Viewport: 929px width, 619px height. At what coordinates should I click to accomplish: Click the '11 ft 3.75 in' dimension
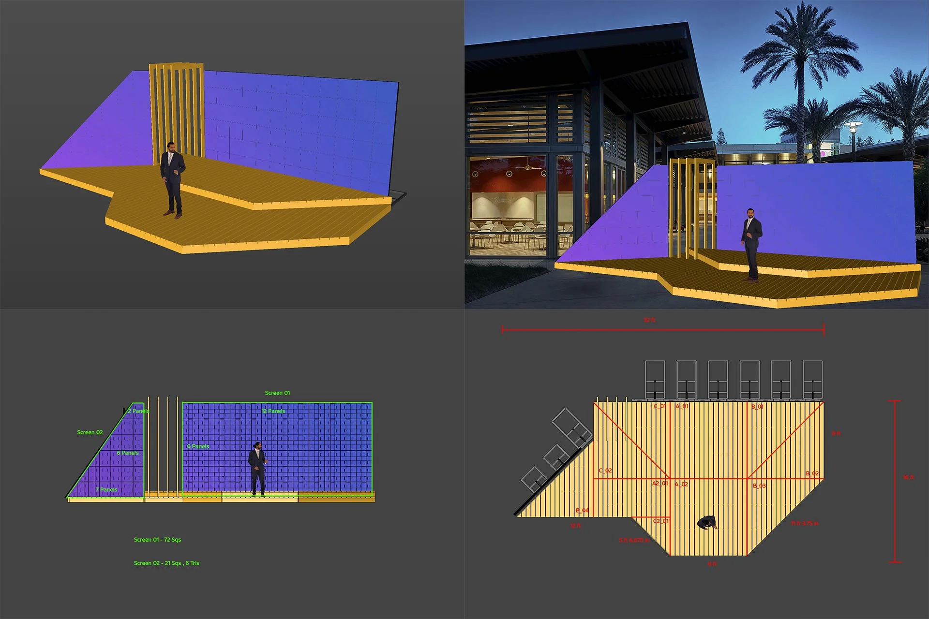pos(804,524)
